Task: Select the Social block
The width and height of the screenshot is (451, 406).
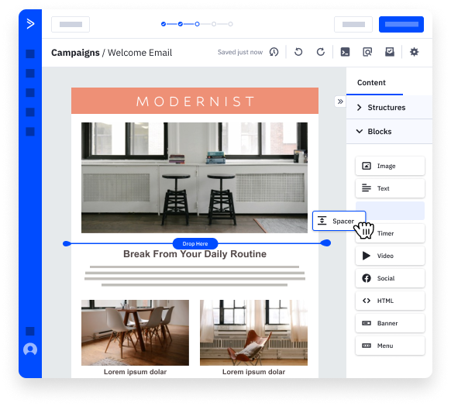Action: point(390,278)
